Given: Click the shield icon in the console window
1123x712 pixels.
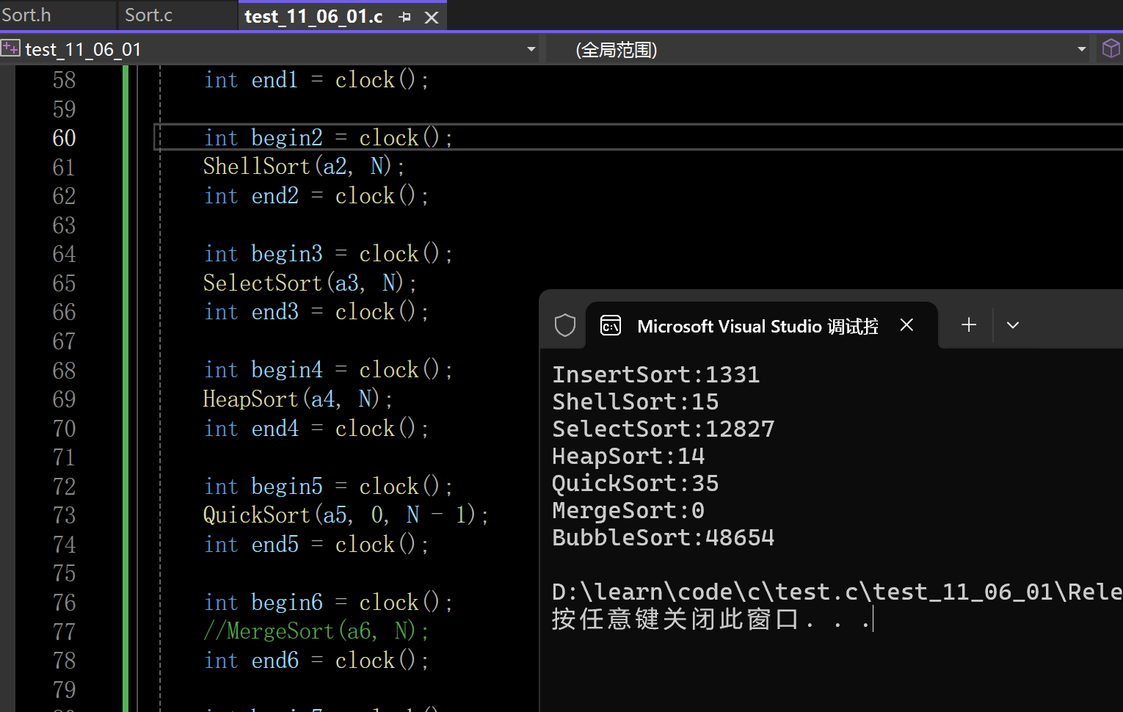Looking at the screenshot, I should point(565,325).
